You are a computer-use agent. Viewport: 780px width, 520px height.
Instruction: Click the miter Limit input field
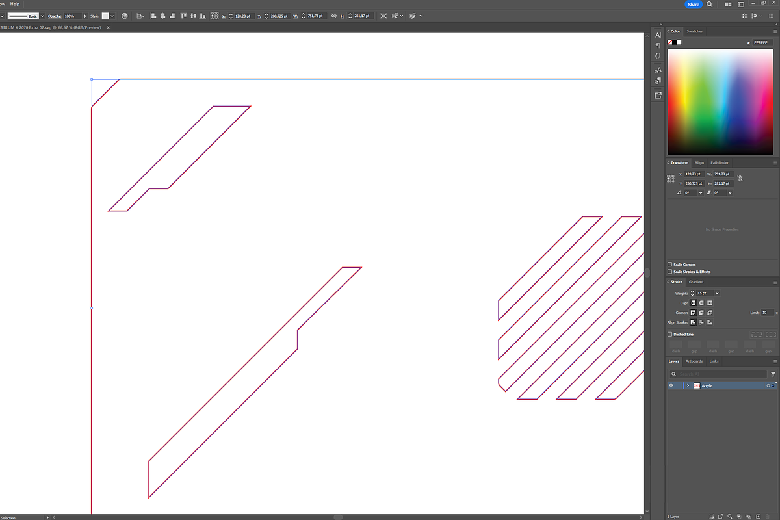pyautogui.click(x=767, y=313)
